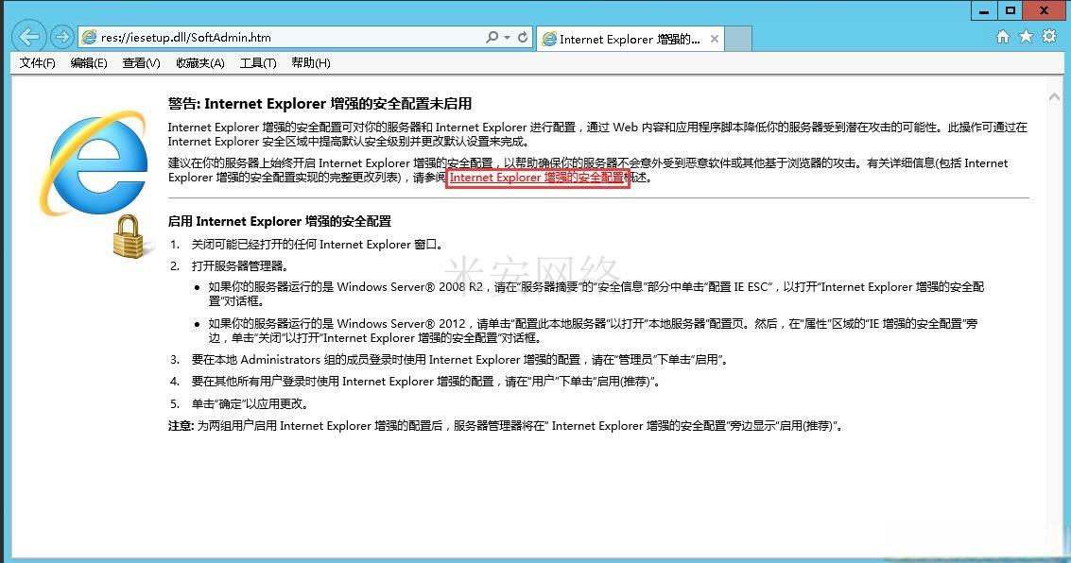Click the Back navigation arrow
Image resolution: width=1071 pixels, height=563 pixels.
click(x=30, y=37)
